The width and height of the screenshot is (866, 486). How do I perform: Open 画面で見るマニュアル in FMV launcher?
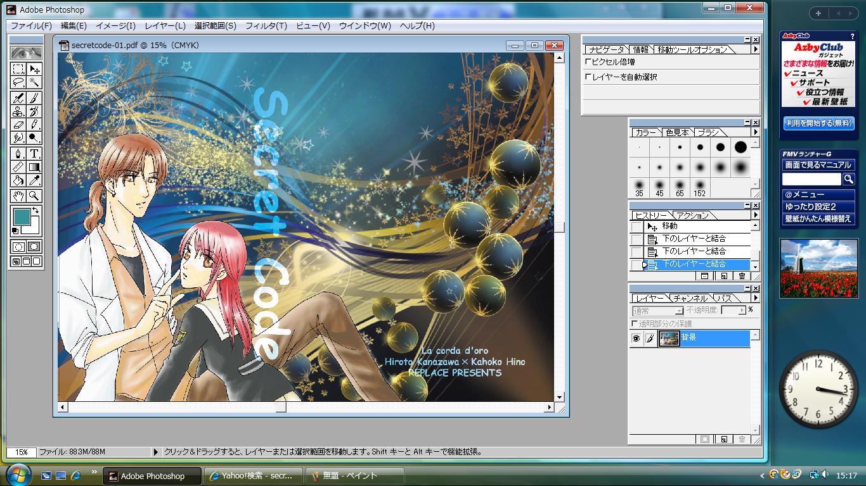point(818,165)
